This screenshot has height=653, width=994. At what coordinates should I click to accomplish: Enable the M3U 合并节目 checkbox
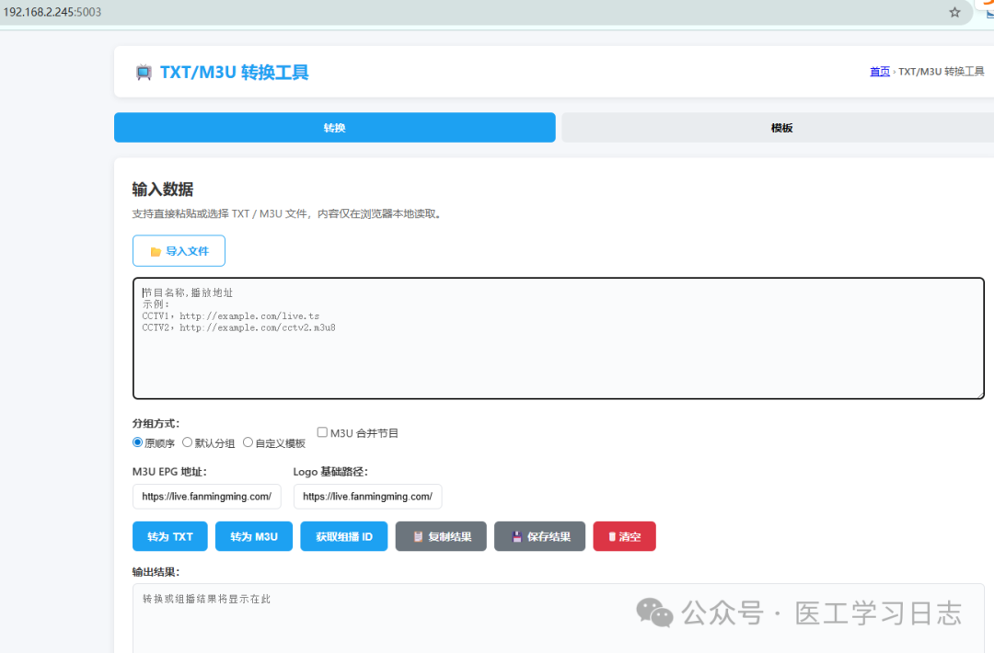point(322,432)
